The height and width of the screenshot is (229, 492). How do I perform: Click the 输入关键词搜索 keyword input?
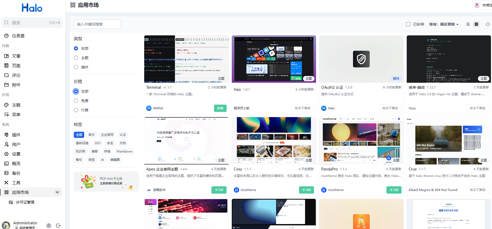coord(97,24)
